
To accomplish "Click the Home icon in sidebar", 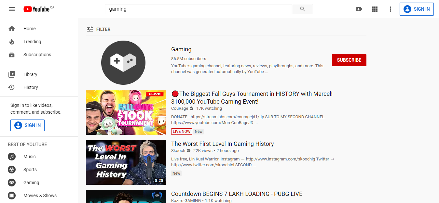I will coord(12,29).
